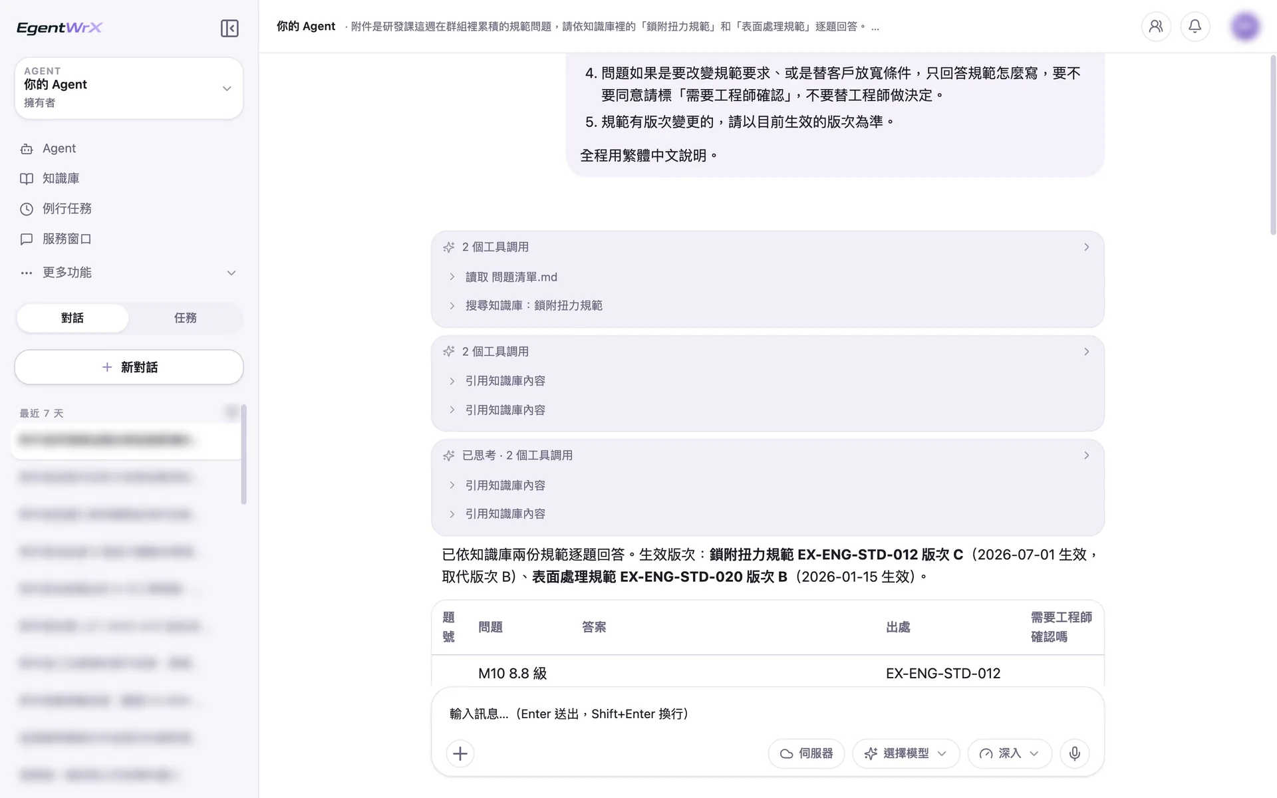The height and width of the screenshot is (798, 1277).
Task: Collapse the sidebar with the panel icon
Action: (229, 28)
